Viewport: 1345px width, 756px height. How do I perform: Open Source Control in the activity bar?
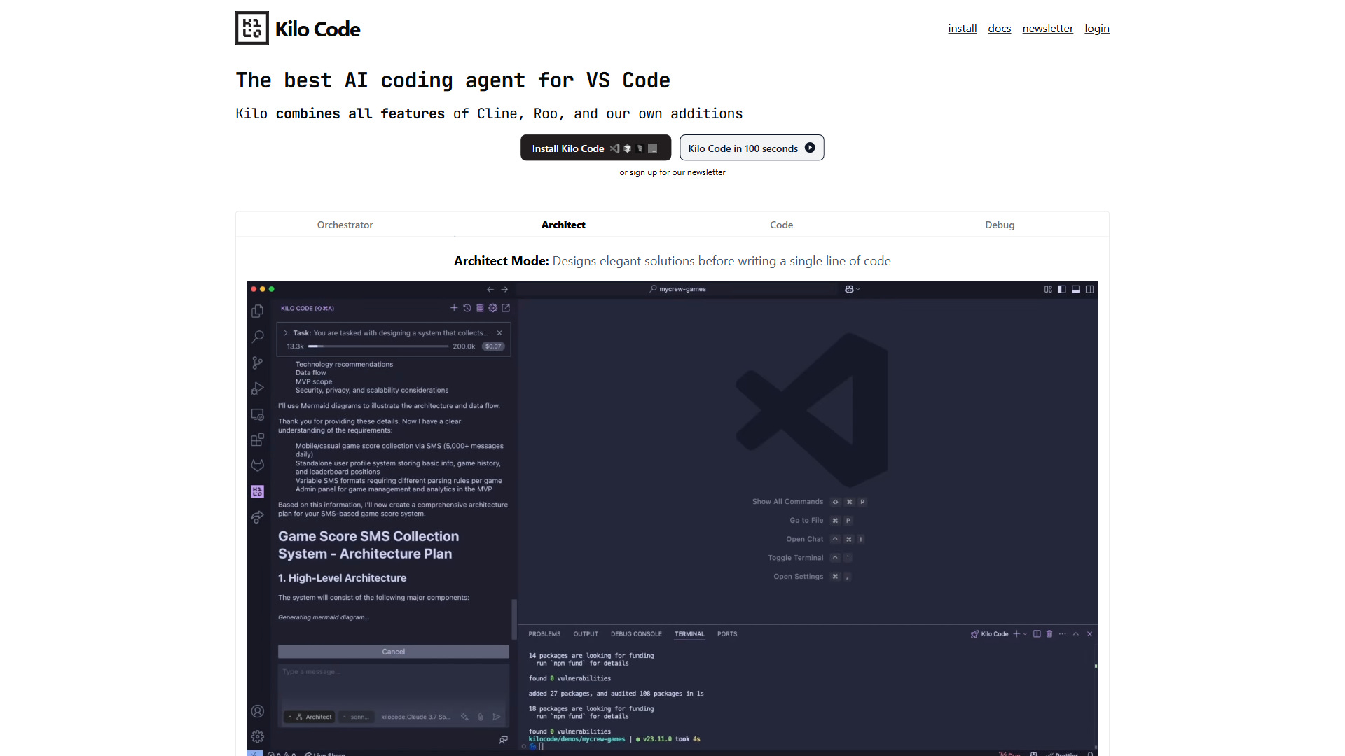pos(258,363)
